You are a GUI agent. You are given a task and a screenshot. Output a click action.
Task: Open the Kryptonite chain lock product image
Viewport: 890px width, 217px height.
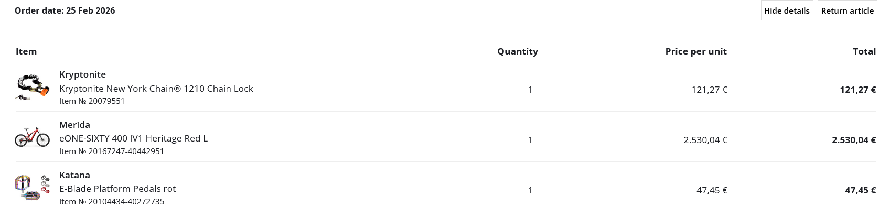(33, 87)
